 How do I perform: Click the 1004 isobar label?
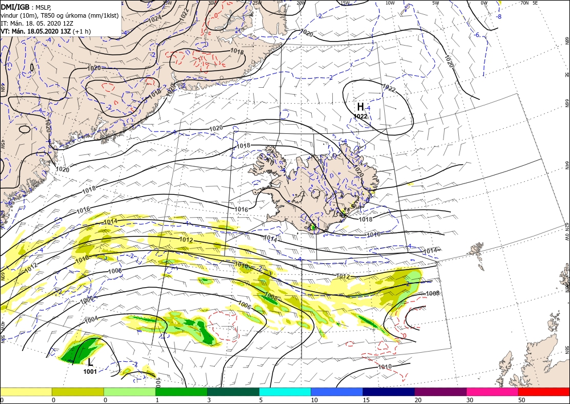coord(91,320)
